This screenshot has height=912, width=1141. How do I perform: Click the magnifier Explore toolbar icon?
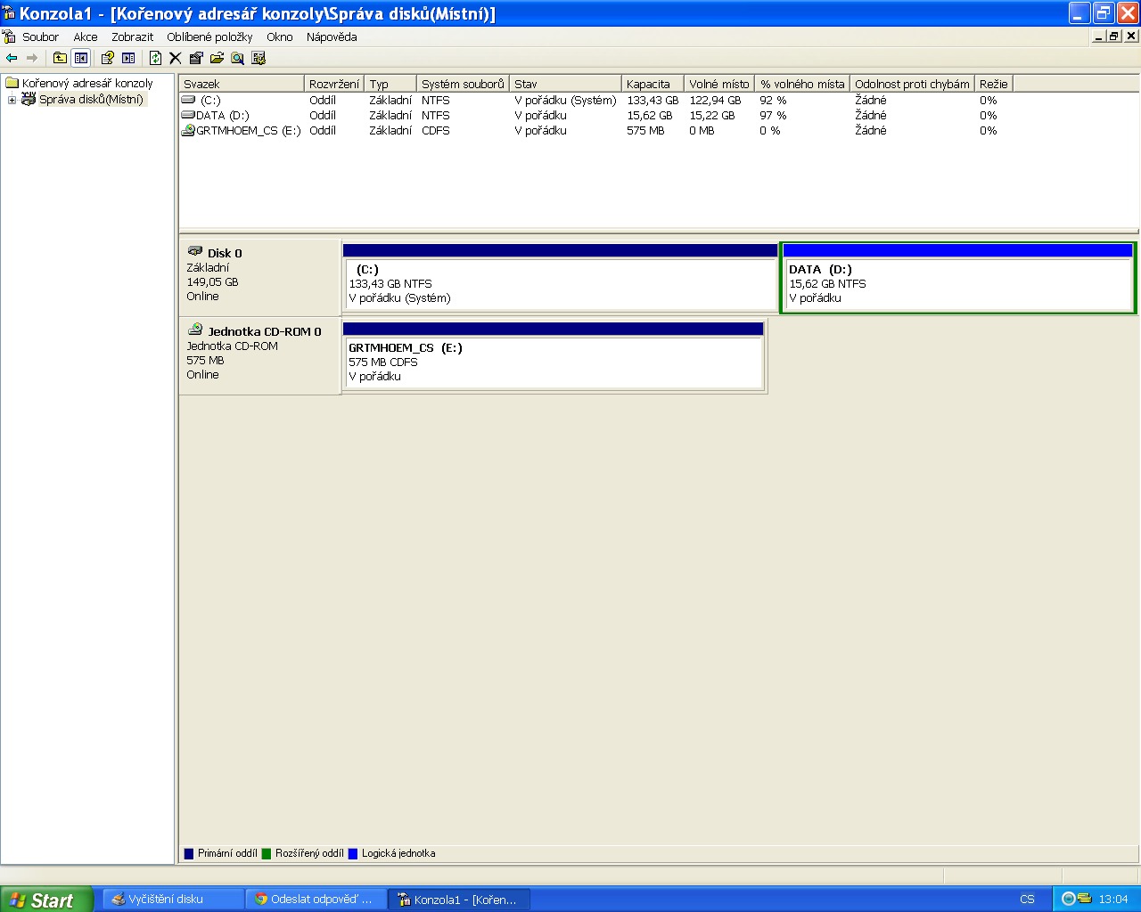coord(237,58)
